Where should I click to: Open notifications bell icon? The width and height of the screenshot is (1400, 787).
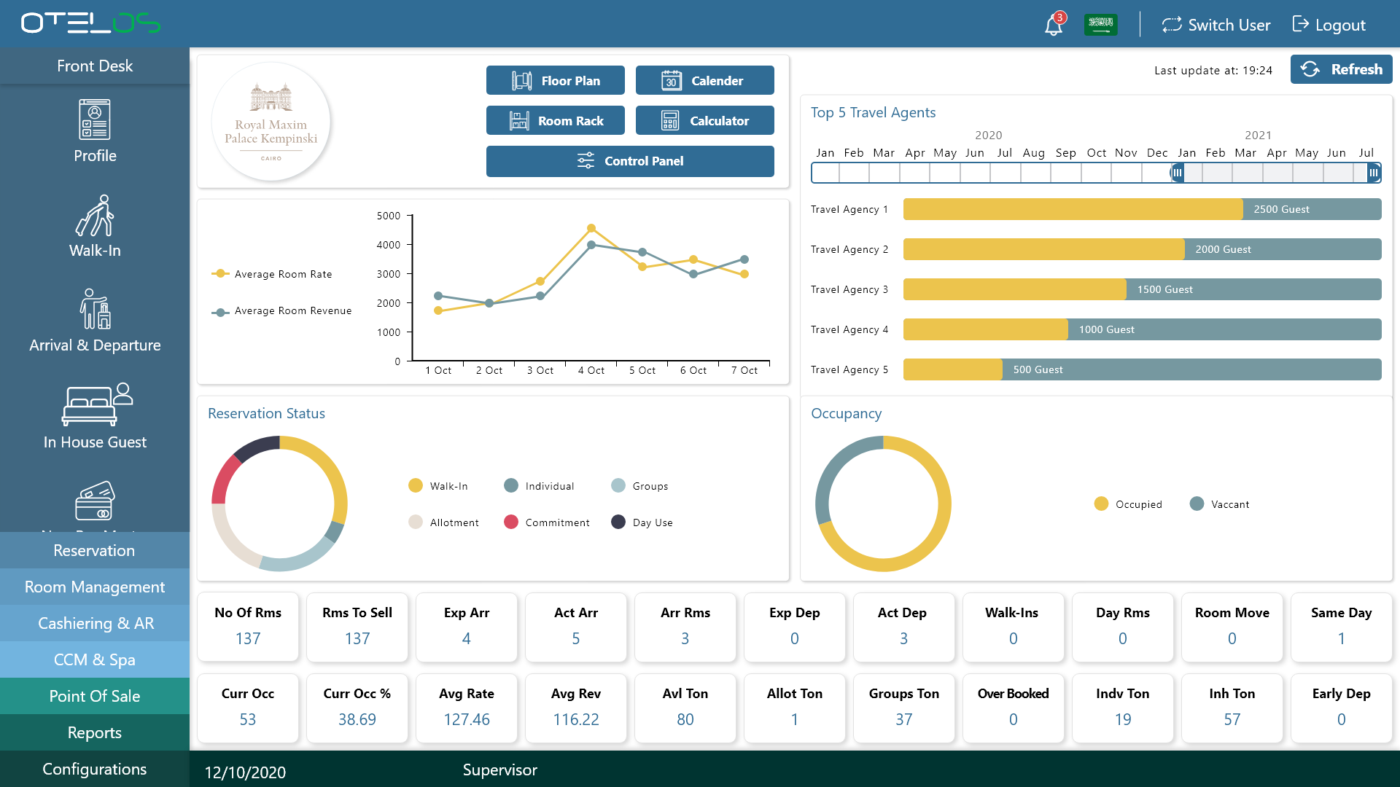1053,26
